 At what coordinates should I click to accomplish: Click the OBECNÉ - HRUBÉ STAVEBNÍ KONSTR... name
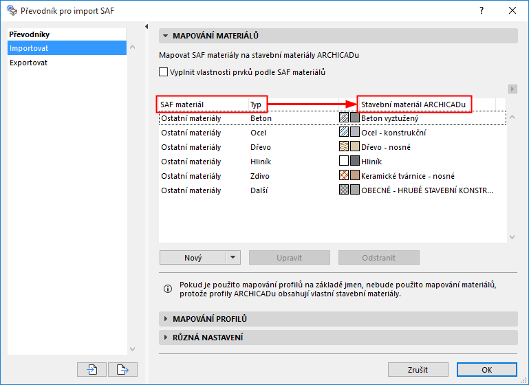pos(427,190)
